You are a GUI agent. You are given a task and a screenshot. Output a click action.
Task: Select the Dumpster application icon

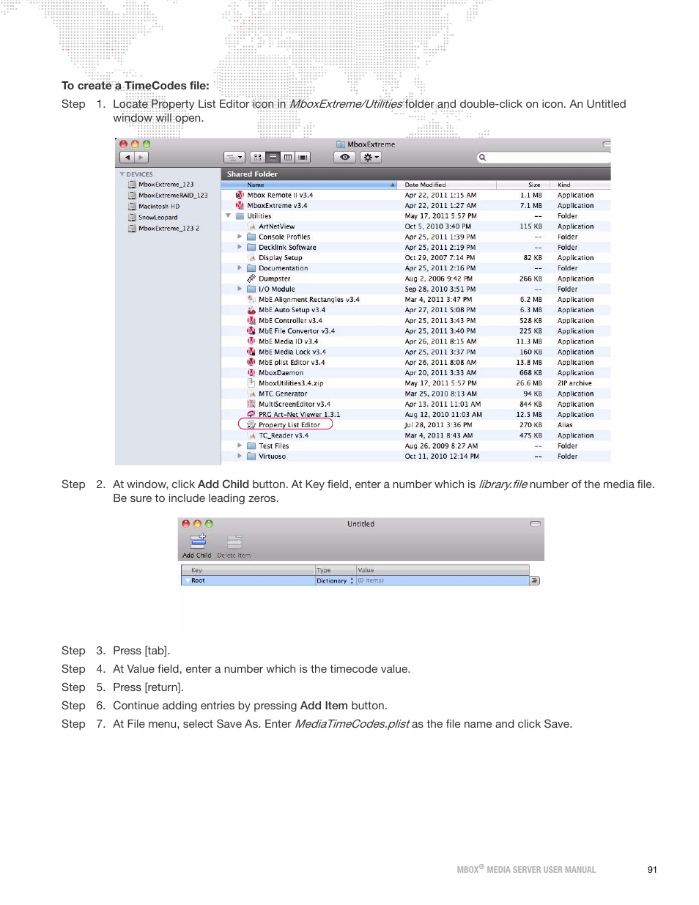point(251,278)
